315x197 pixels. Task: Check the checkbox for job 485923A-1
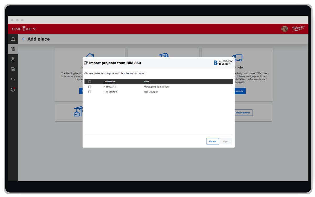(90, 87)
